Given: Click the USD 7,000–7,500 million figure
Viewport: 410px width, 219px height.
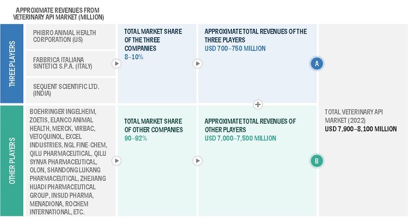Looking at the screenshot, I should pyautogui.click(x=240, y=138).
